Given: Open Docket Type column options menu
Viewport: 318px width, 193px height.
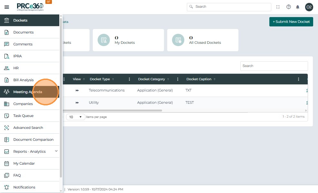Looking at the screenshot, I should [x=130, y=79].
